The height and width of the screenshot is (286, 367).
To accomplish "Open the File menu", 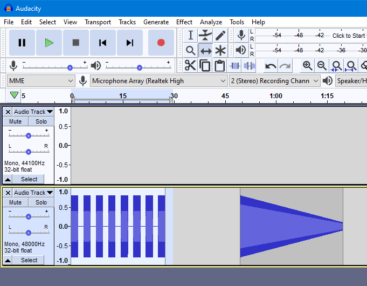I will 9,22.
